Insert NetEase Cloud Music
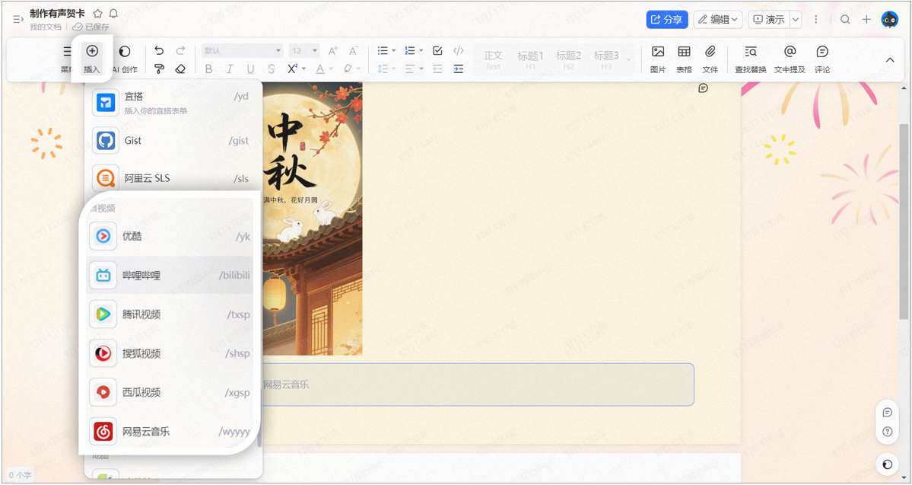This screenshot has height=485, width=912. (x=170, y=432)
